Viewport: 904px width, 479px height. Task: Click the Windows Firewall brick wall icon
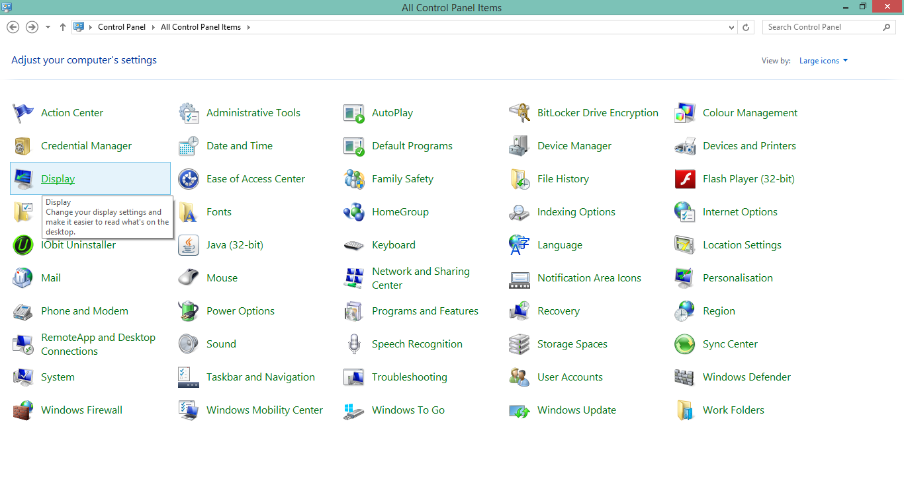[x=23, y=410]
